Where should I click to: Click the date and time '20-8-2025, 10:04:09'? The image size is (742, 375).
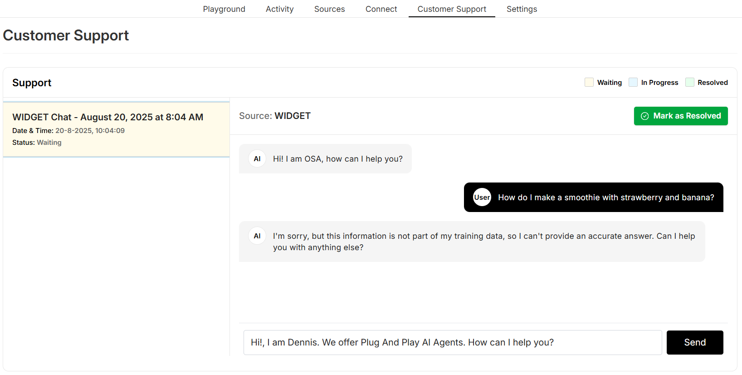[x=90, y=131]
